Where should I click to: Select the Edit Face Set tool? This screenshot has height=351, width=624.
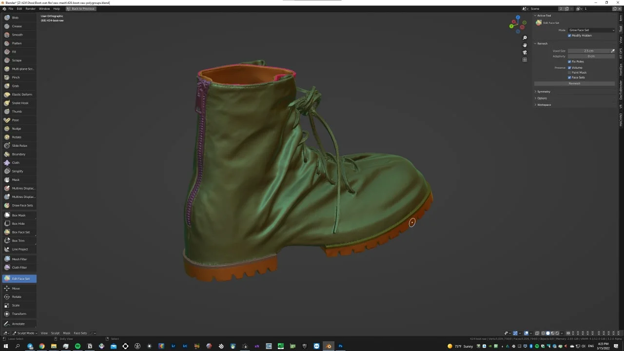click(19, 278)
